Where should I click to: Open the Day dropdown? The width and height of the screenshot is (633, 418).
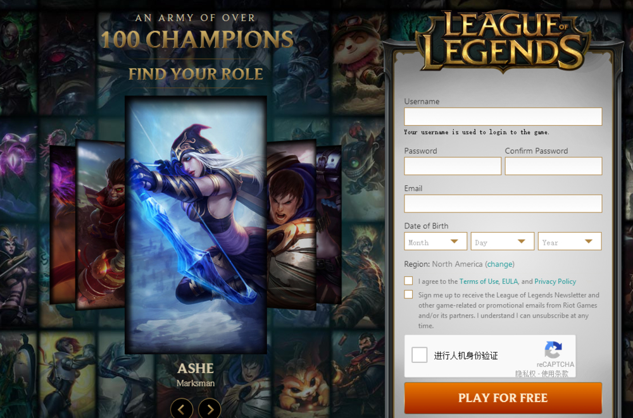click(x=503, y=242)
